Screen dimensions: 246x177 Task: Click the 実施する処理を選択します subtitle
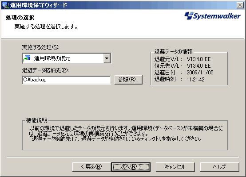(46, 26)
